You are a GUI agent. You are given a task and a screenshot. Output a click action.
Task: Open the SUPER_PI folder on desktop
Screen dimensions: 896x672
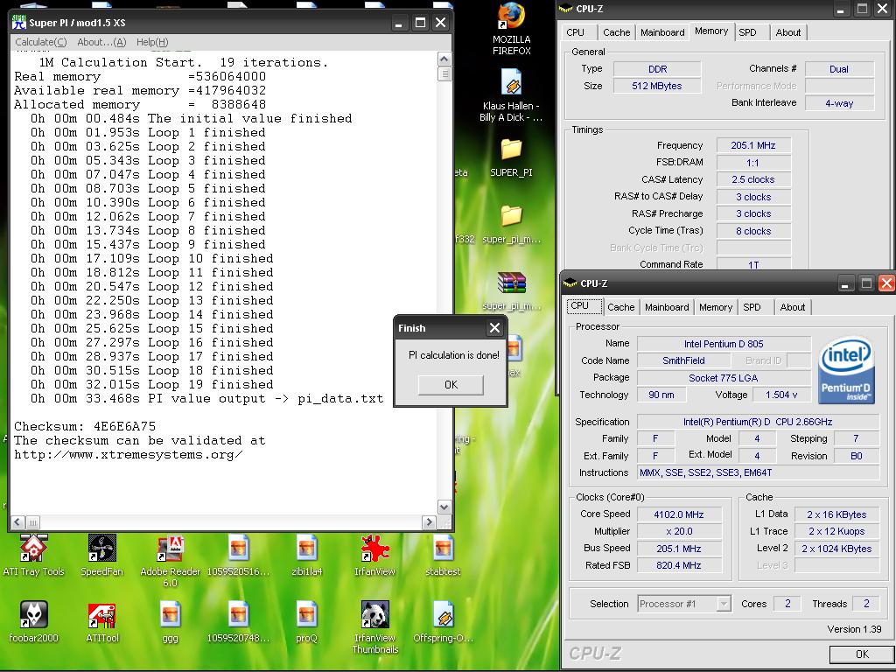pos(511,150)
